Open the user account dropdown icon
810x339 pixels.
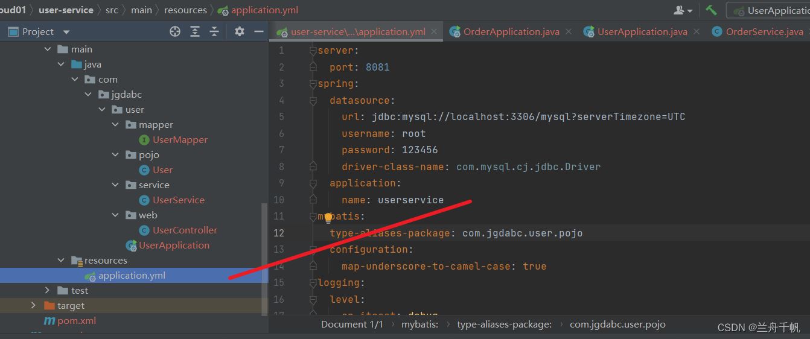[683, 10]
